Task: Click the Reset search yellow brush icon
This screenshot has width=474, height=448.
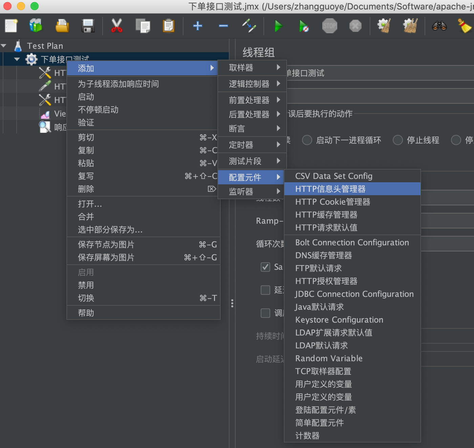Action: 465,26
